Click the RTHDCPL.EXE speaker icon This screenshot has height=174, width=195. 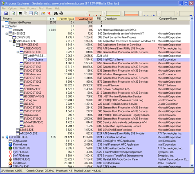(10, 159)
